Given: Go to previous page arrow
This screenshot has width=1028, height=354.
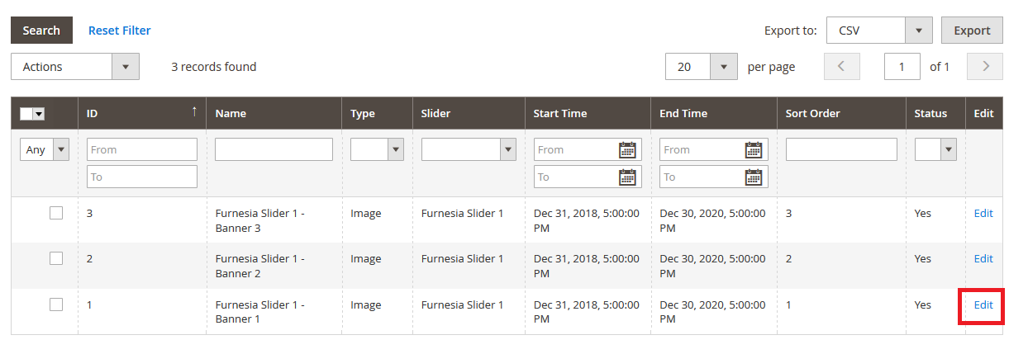Looking at the screenshot, I should pyautogui.click(x=842, y=67).
